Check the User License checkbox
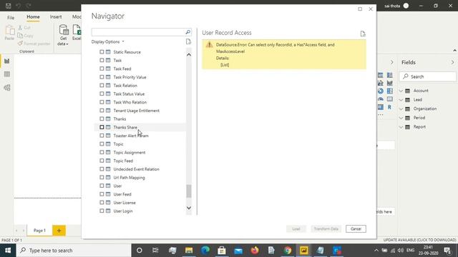Image resolution: width=458 pixels, height=257 pixels. (x=102, y=202)
